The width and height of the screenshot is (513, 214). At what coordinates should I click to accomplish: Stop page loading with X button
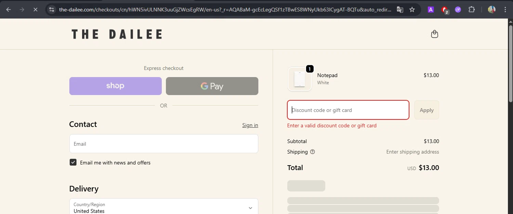(x=35, y=10)
